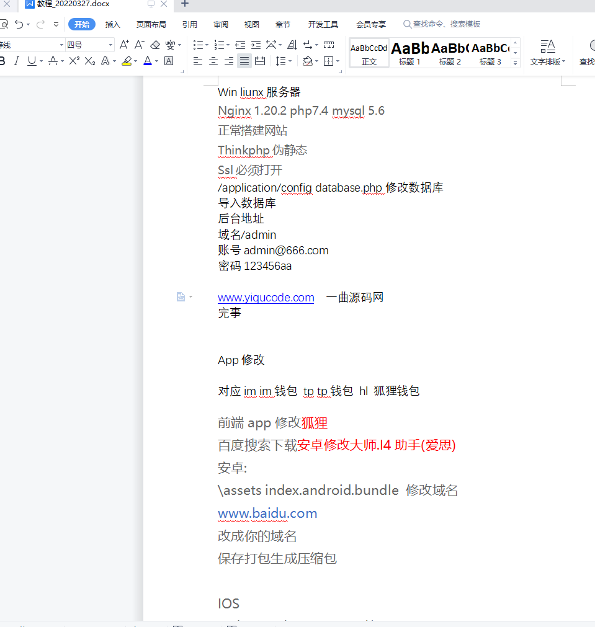Open the 文字排版 tool menu
The height and width of the screenshot is (627, 595).
coord(548,52)
